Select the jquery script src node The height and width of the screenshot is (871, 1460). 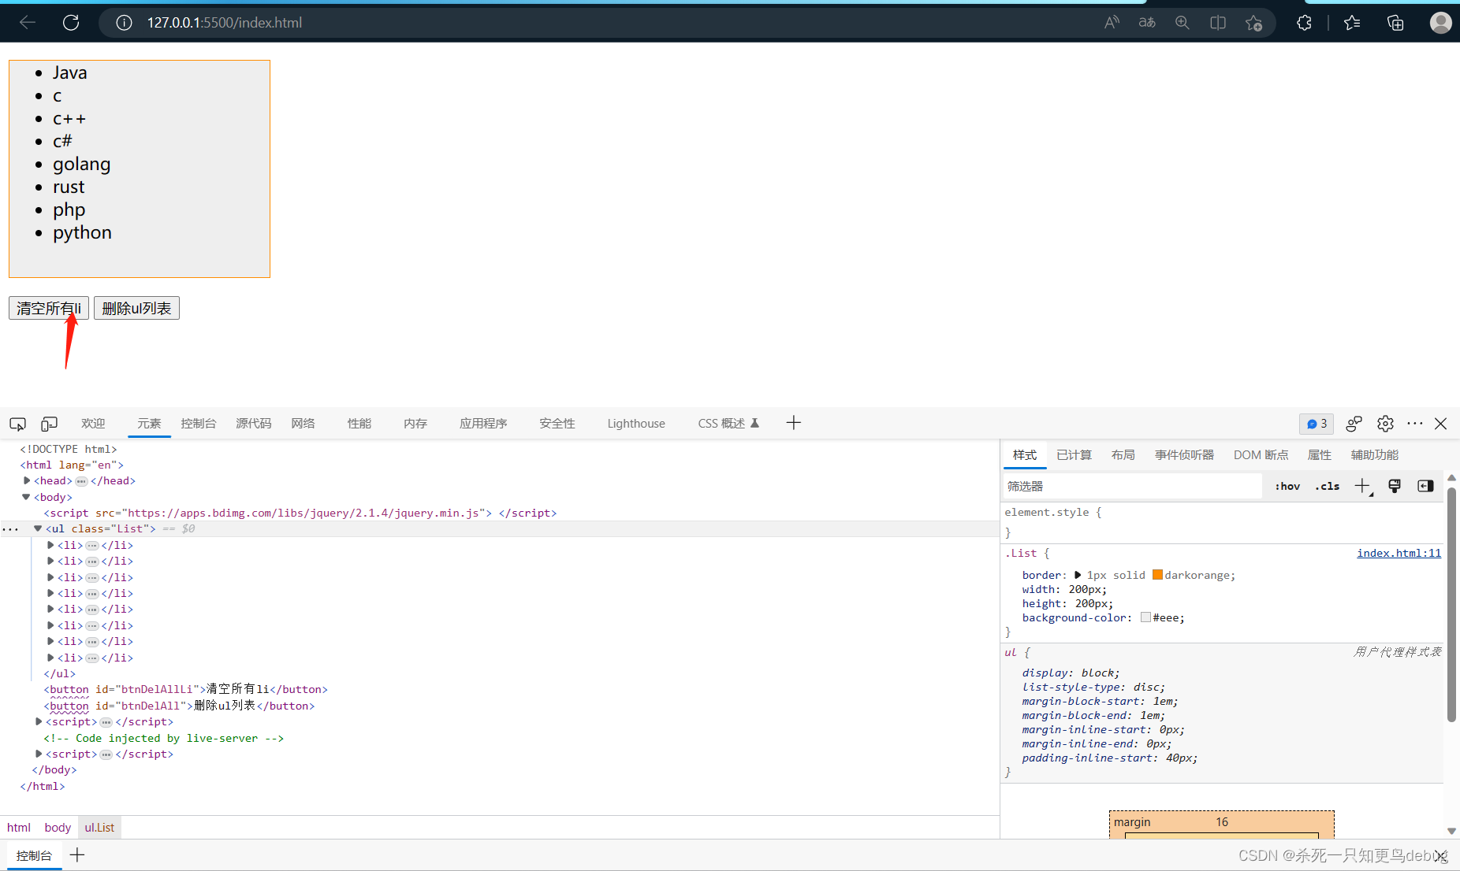tap(300, 513)
